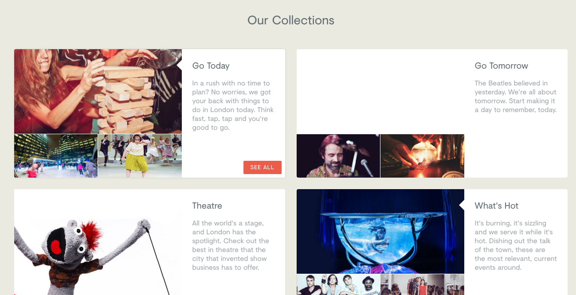Click the blank main image area of Go Tomorrow

tap(380, 91)
